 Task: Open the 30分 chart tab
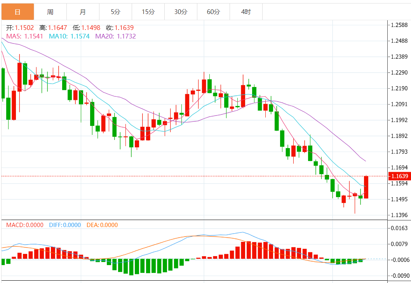tap(181, 12)
